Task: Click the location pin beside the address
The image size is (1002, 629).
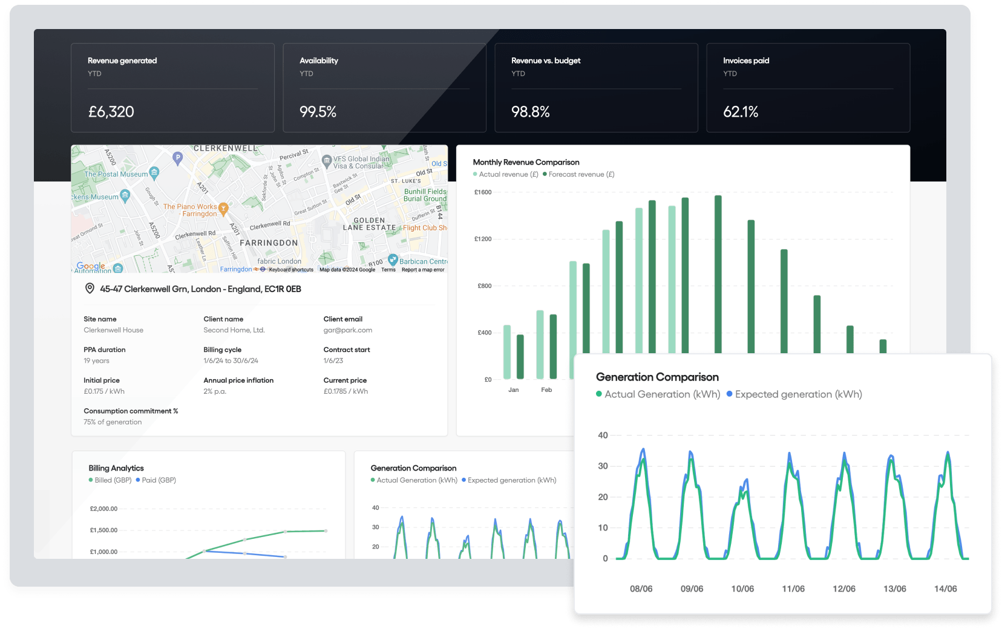Action: coord(90,289)
